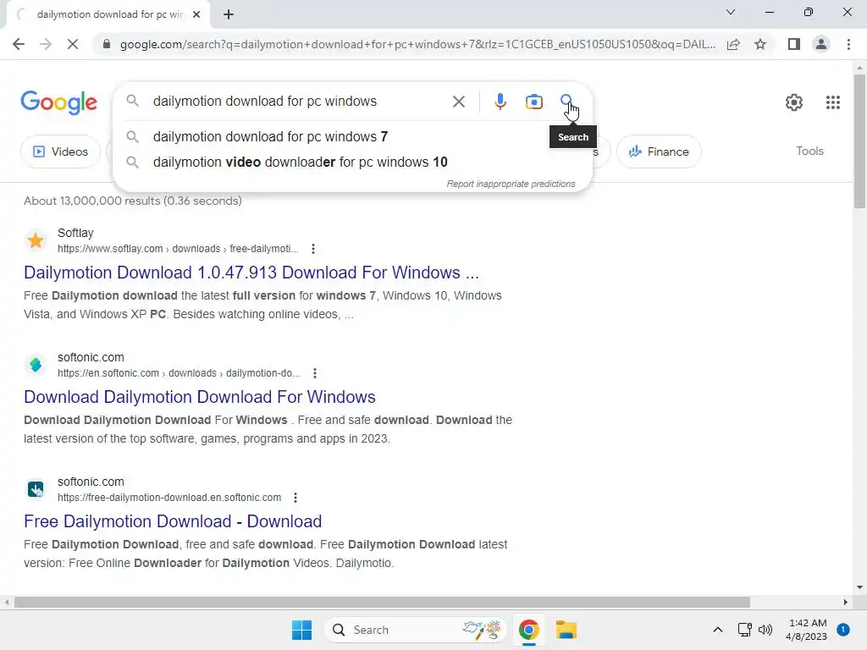
Task: Click the About 13,000,000 results text
Action: pyautogui.click(x=133, y=201)
